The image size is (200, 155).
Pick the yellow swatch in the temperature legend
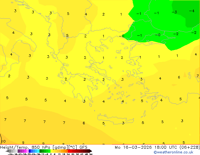click(x=51, y=151)
